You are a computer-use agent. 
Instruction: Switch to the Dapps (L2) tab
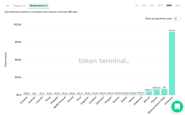coord(19,6)
